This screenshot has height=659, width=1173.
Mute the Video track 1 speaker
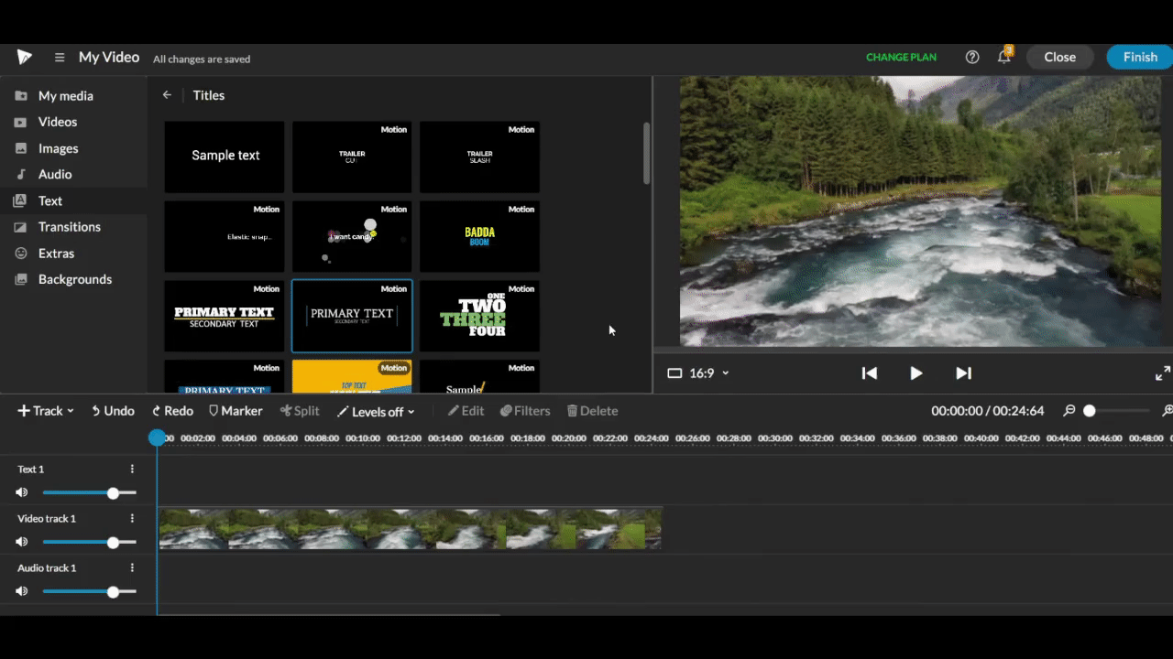(22, 542)
